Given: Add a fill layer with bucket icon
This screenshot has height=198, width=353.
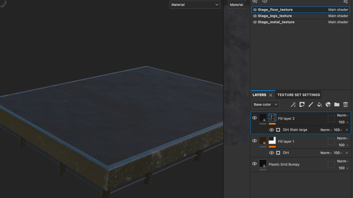Looking at the screenshot, I should point(319,104).
